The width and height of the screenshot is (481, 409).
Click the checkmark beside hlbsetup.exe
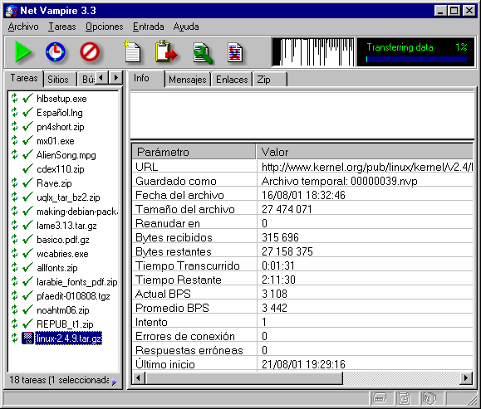coord(27,99)
